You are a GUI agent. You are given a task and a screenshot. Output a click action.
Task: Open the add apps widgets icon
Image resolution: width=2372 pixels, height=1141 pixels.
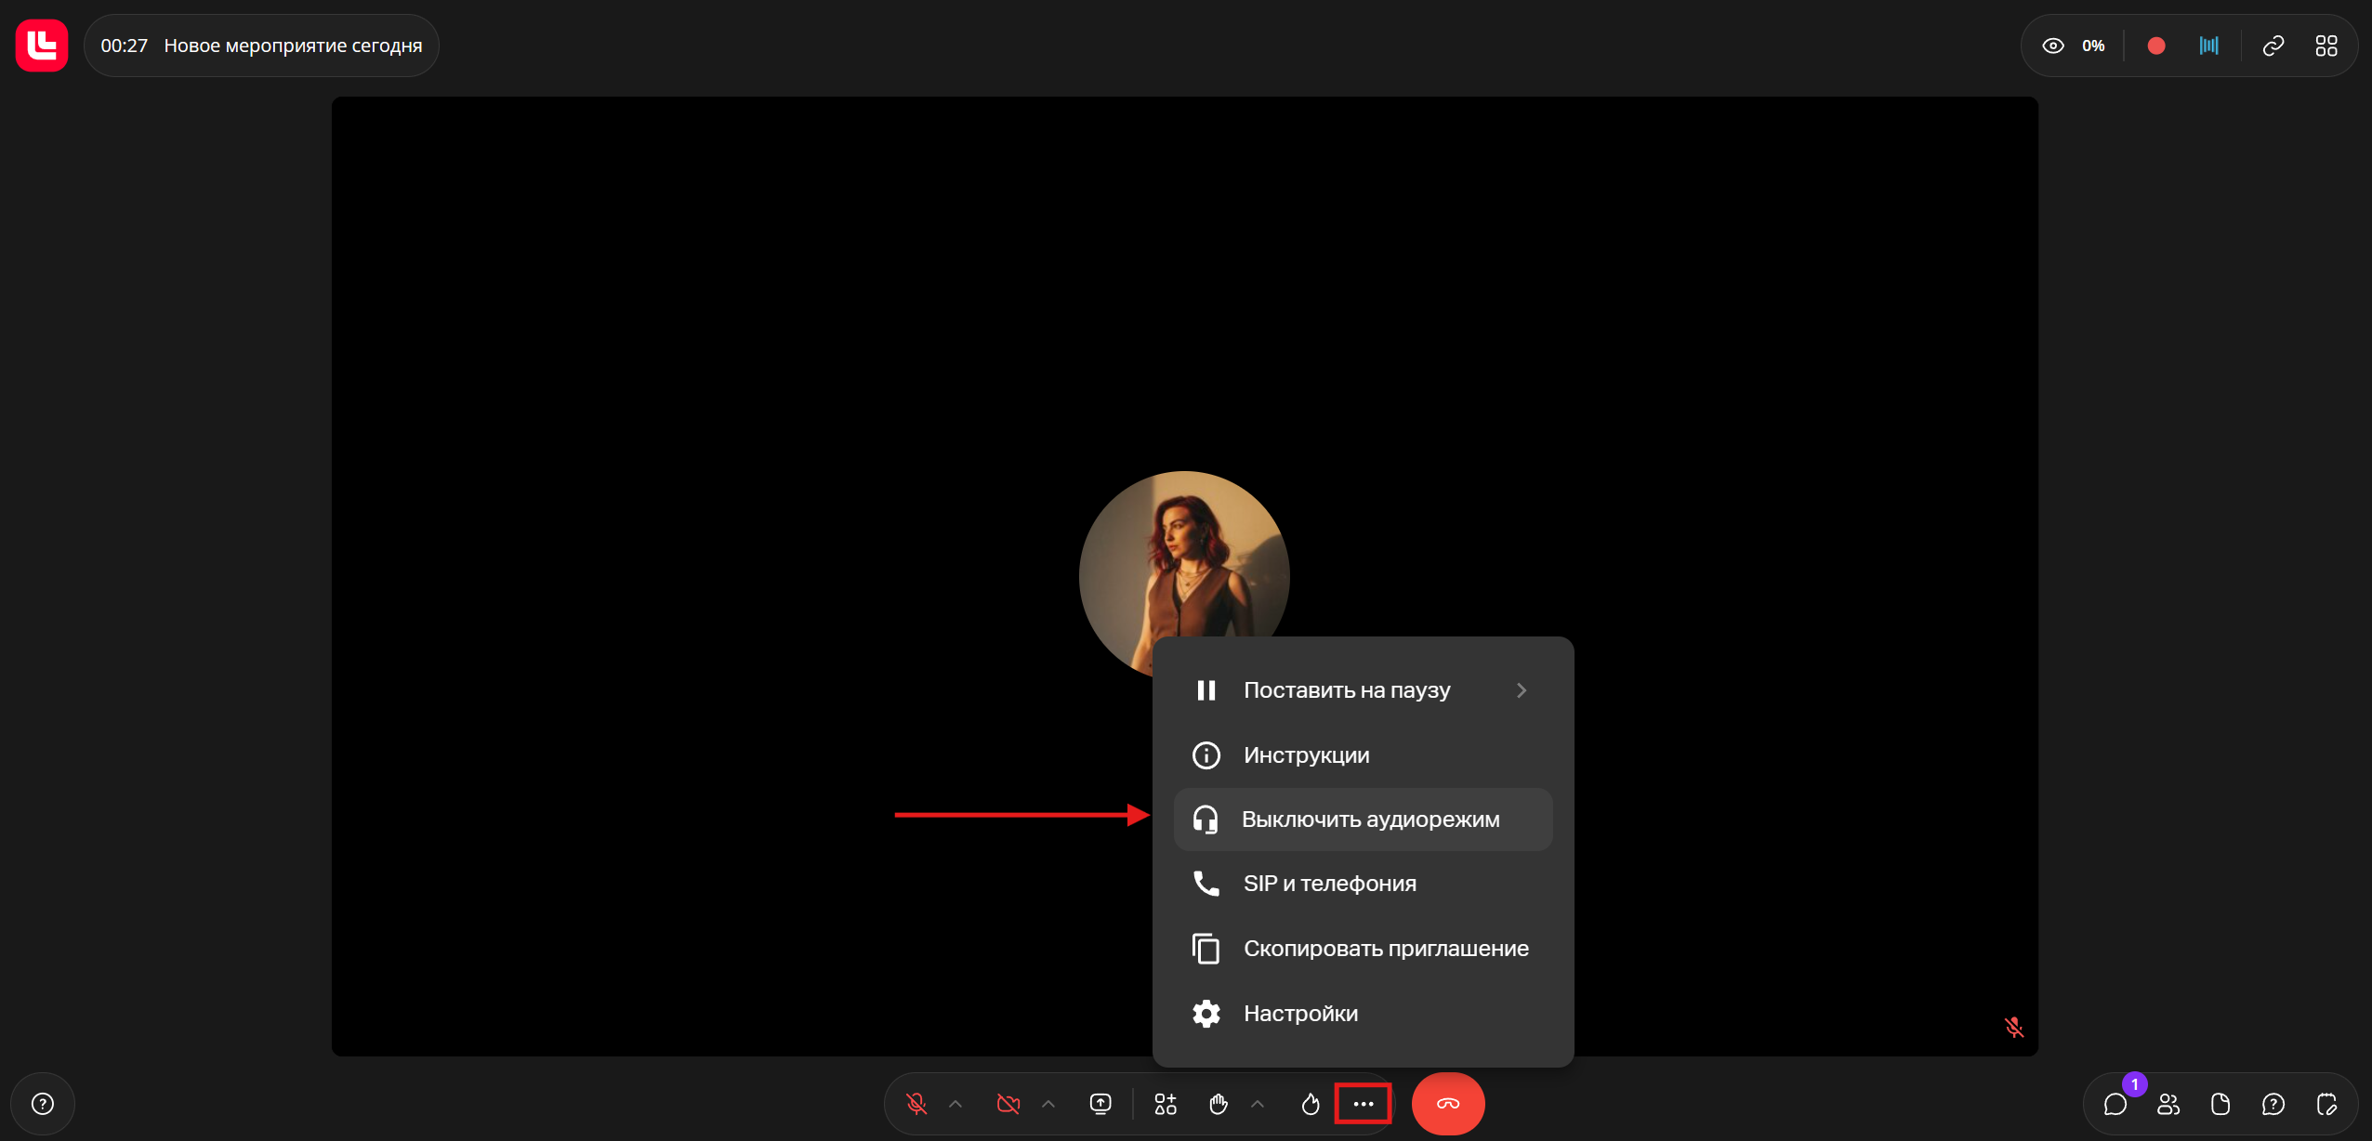(1166, 1104)
